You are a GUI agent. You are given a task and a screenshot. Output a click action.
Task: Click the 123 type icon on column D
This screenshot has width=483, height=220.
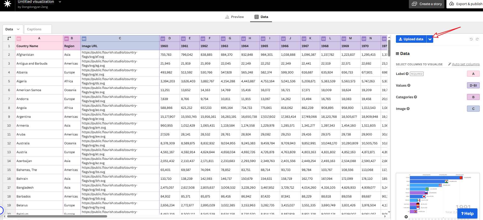(x=163, y=39)
